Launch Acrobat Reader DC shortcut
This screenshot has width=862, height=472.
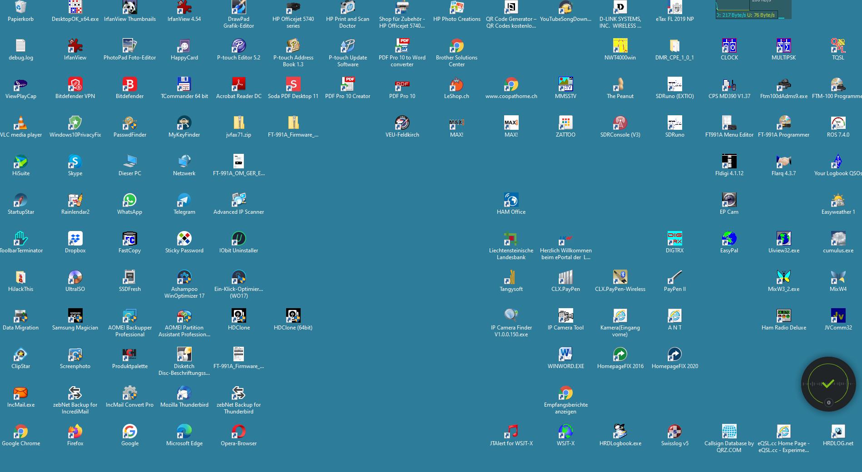point(239,84)
